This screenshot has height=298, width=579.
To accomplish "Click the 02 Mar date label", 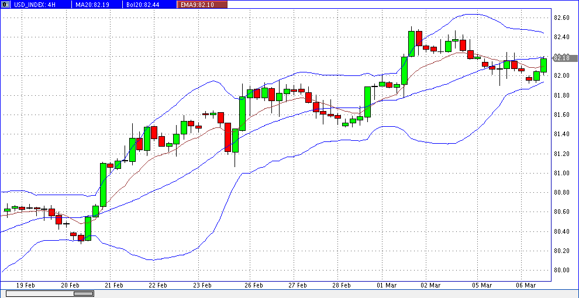I will [430, 286].
